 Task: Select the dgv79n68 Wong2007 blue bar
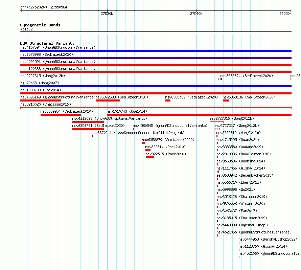tap(156, 86)
